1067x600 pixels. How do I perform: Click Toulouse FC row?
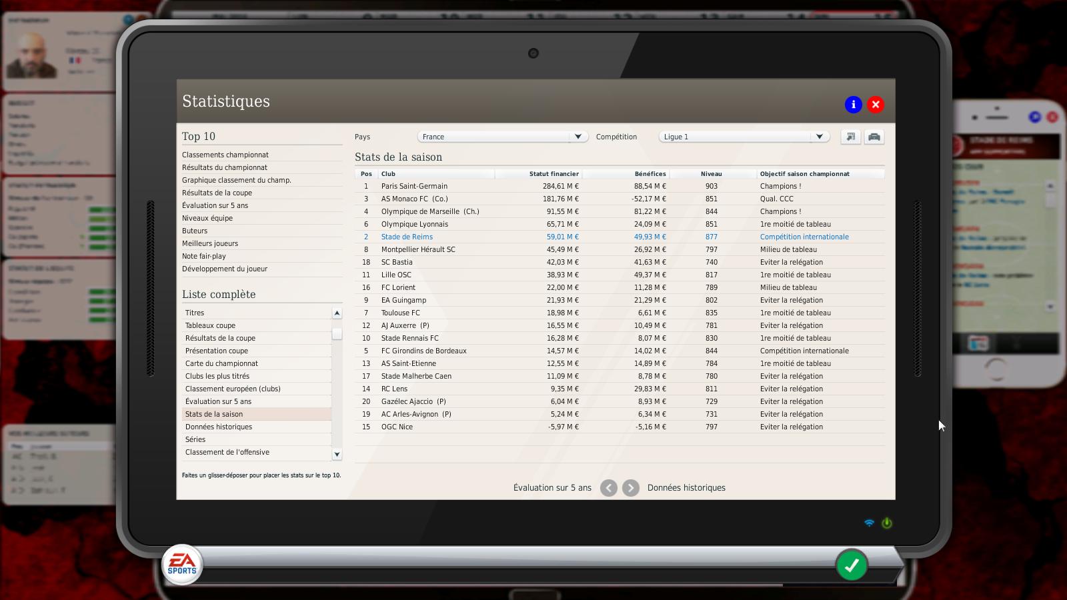pyautogui.click(x=620, y=313)
